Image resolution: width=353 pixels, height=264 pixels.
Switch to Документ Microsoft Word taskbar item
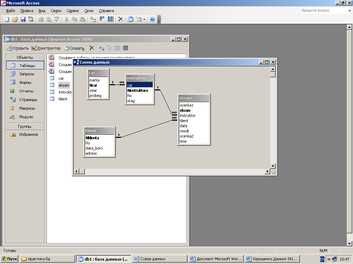216,259
